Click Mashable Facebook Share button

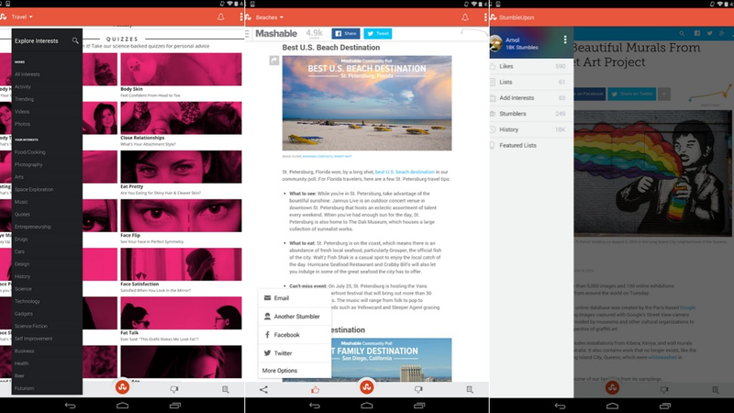pos(346,33)
